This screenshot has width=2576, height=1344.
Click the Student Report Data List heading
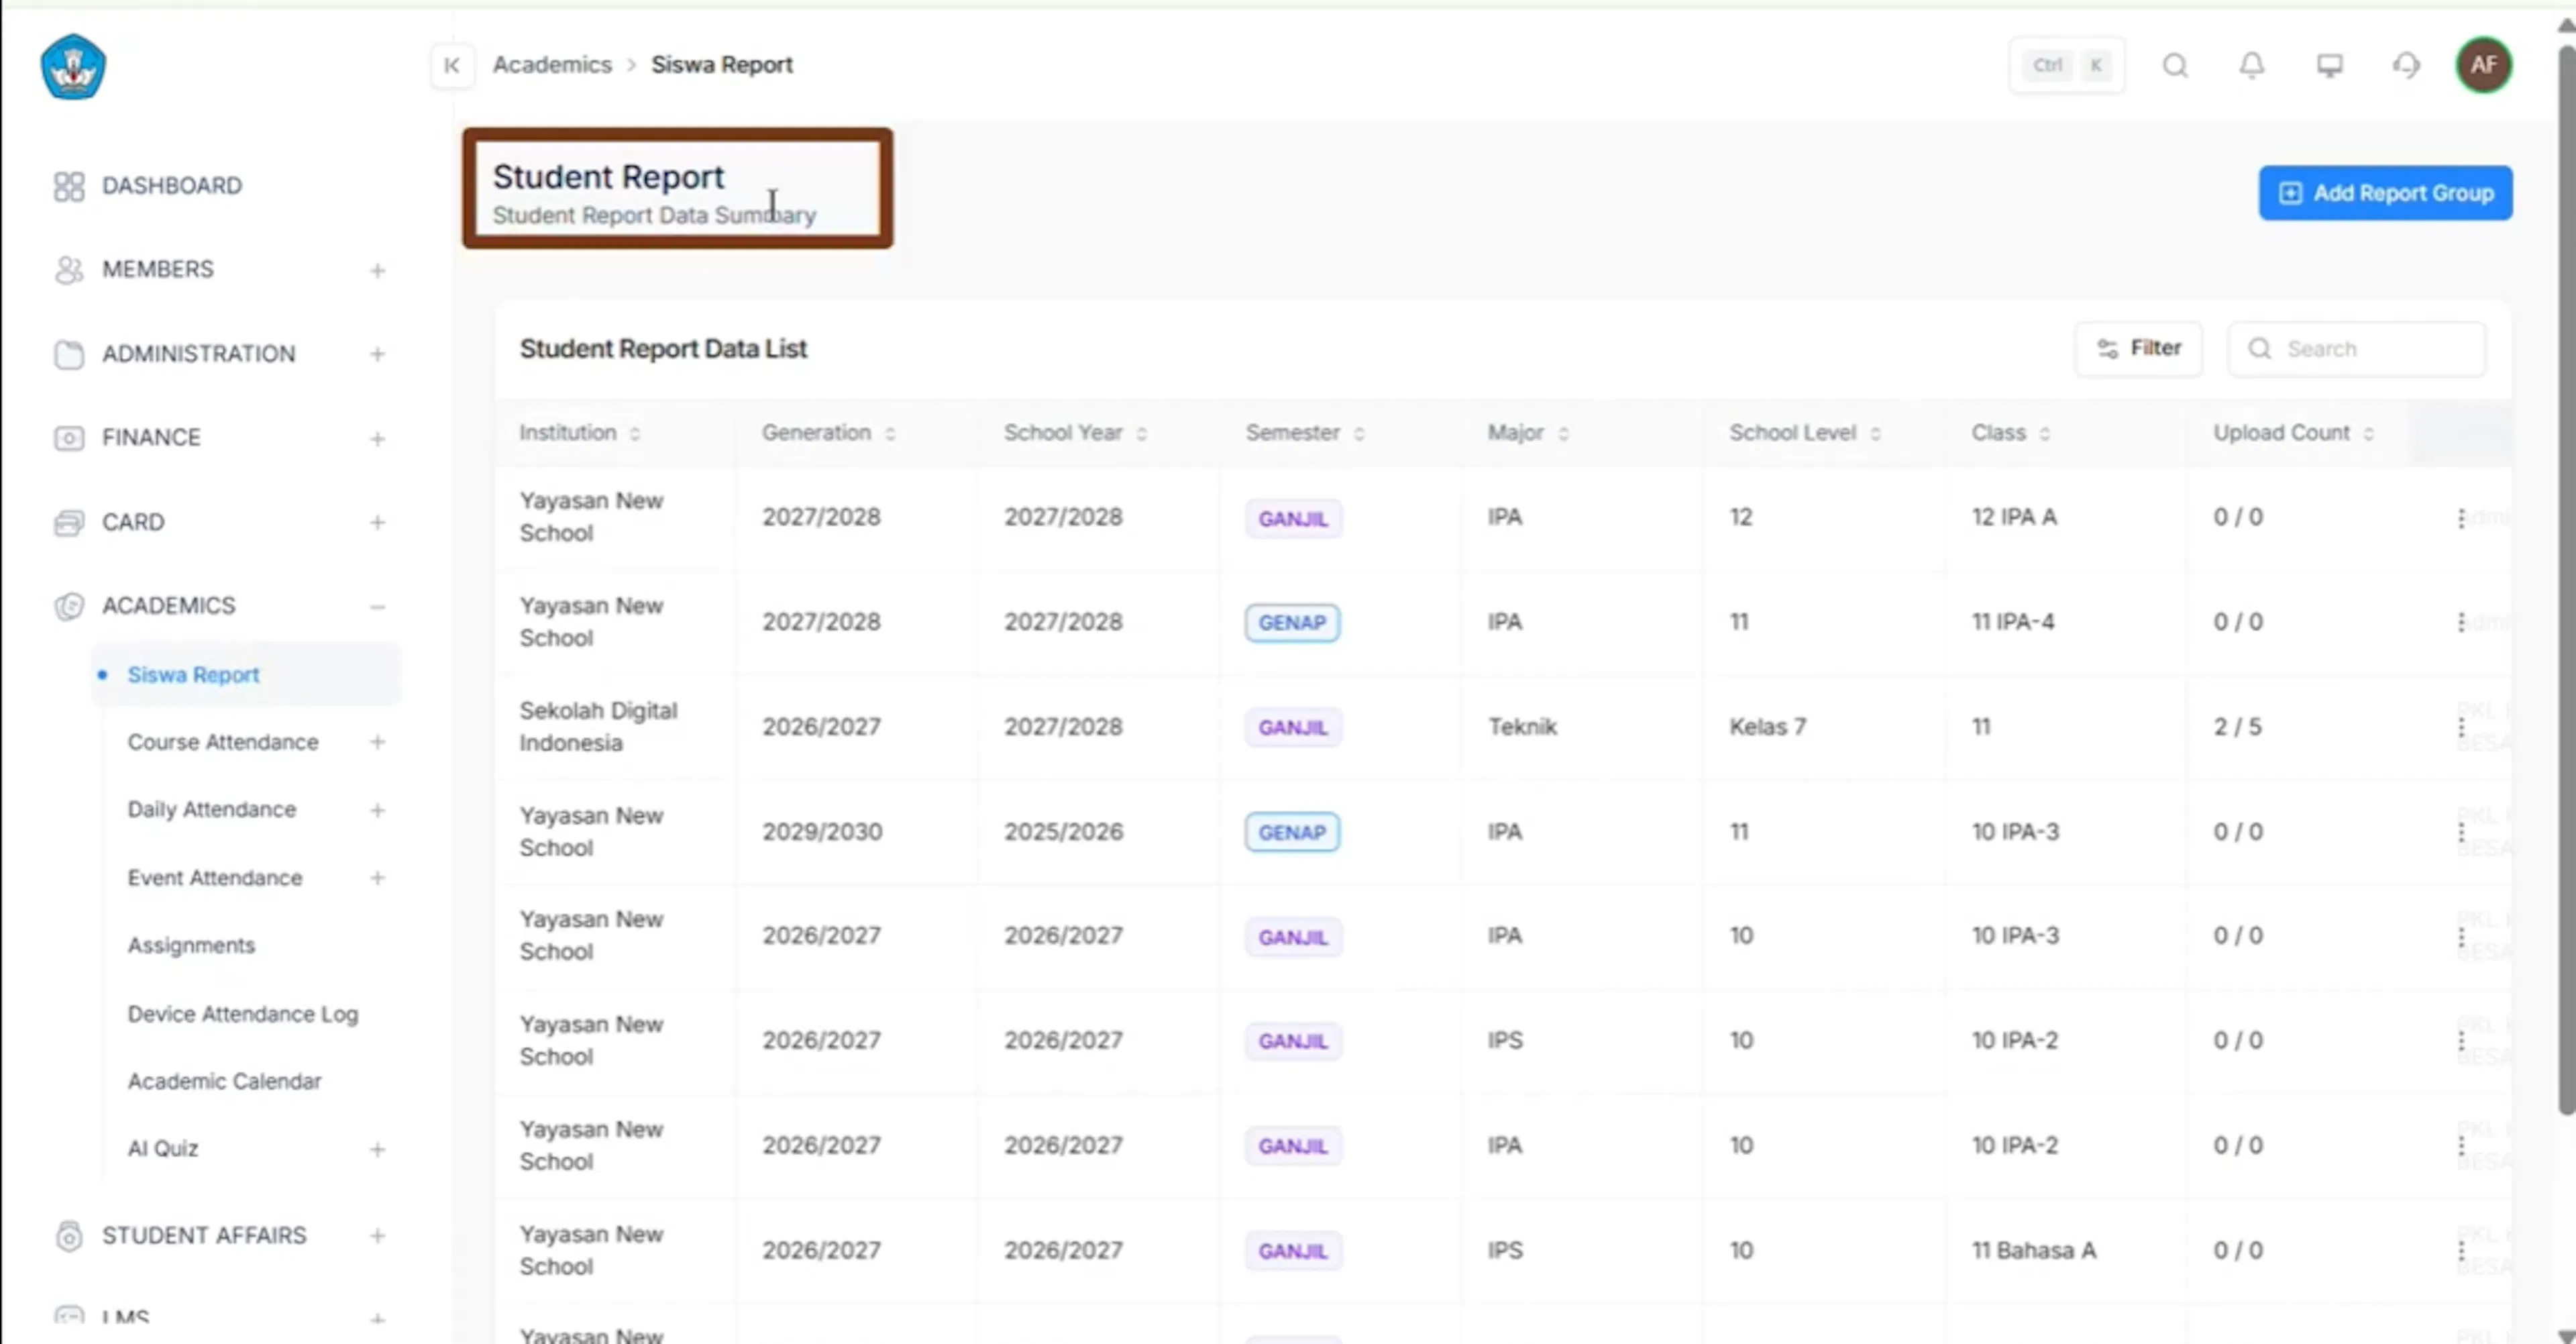pos(663,349)
